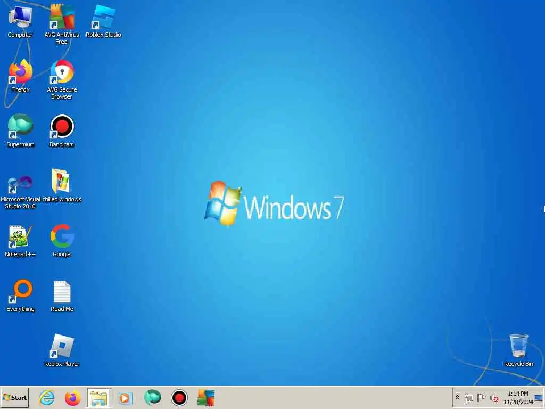Select the Roblox Studio desktop shortcut
The image size is (545, 409).
tap(103, 21)
